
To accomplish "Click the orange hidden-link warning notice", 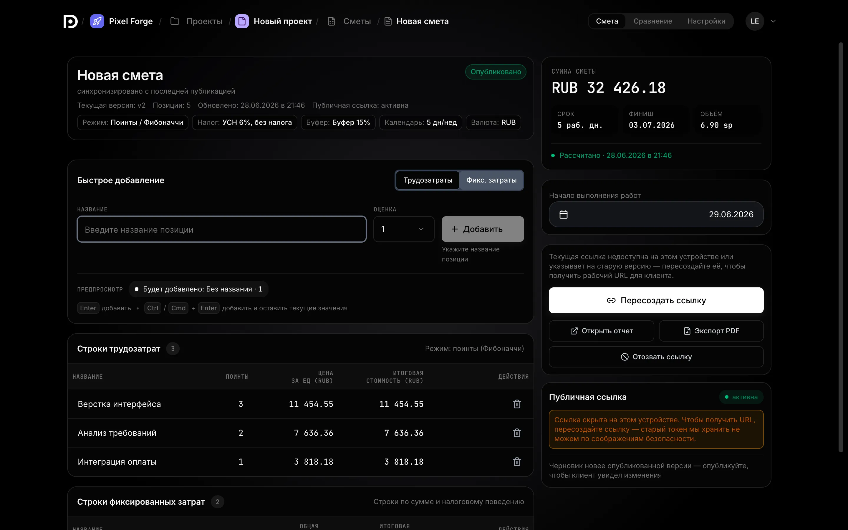I will click(x=656, y=429).
